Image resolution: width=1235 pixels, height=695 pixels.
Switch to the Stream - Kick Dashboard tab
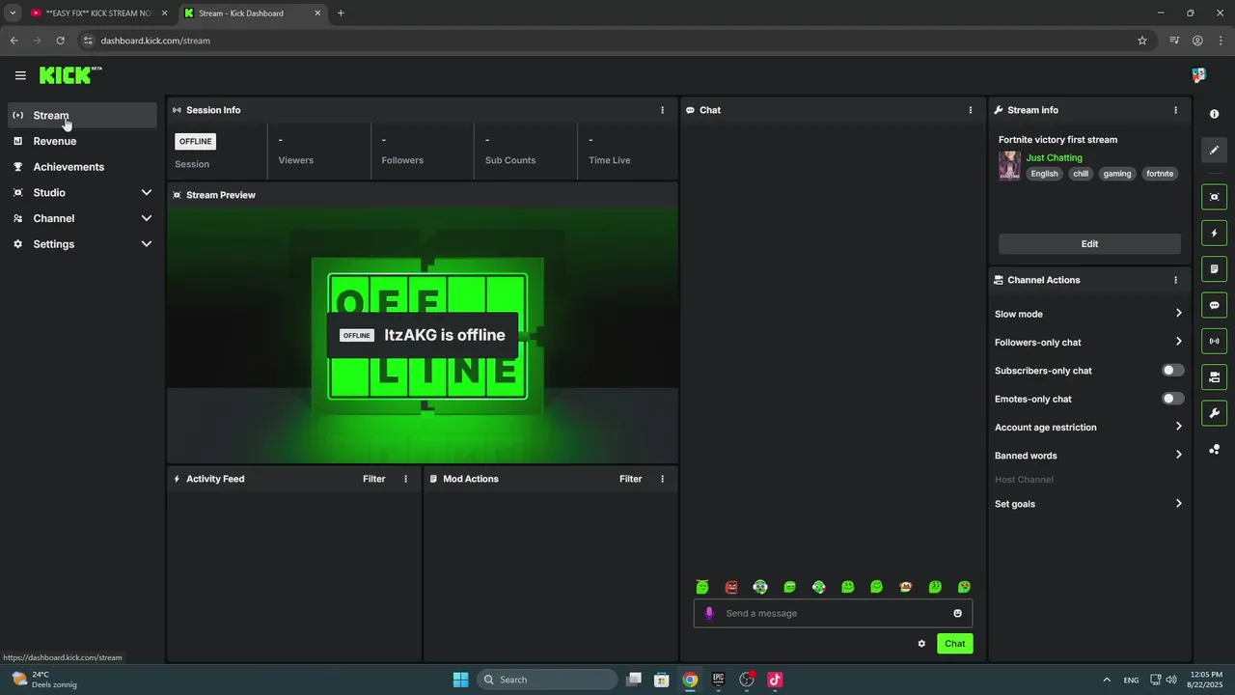[x=253, y=14]
